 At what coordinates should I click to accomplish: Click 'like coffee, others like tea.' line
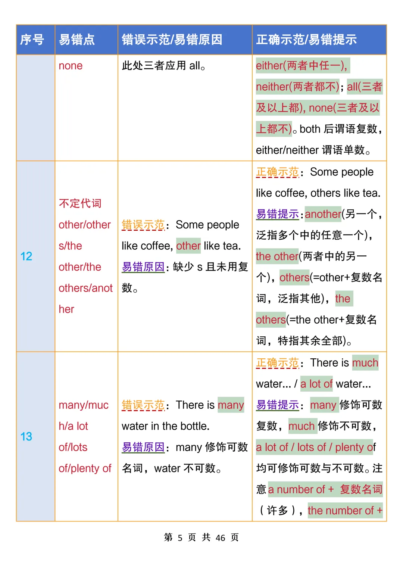318,193
